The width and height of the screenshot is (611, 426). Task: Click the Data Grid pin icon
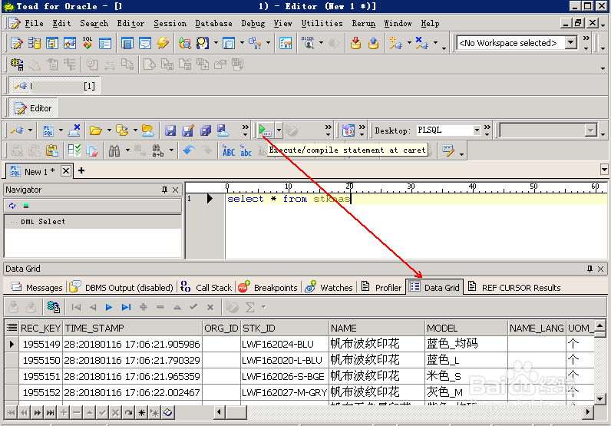pyautogui.click(x=590, y=269)
